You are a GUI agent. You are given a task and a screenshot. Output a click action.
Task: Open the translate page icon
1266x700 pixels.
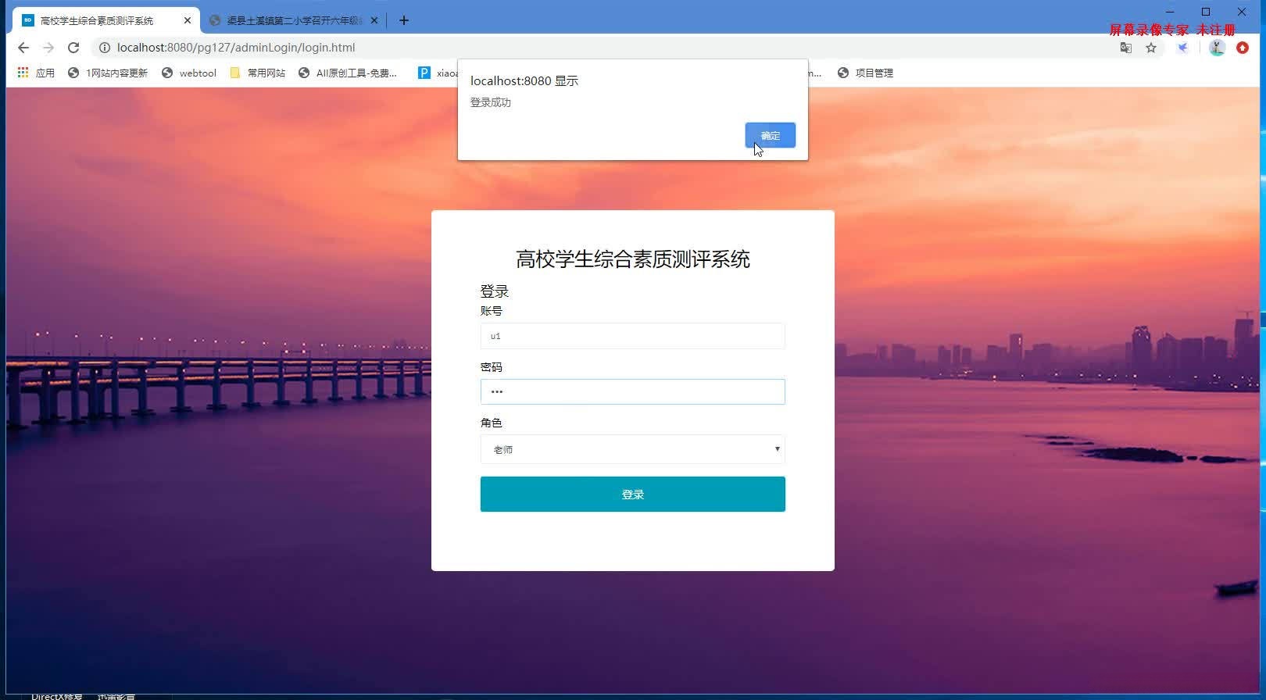pyautogui.click(x=1126, y=48)
